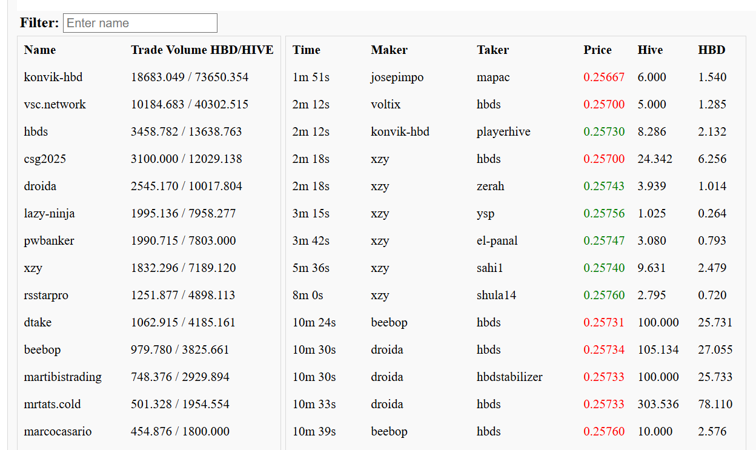Click the red price 0.25667
Viewport: 756px width, 450px height.
click(x=604, y=78)
